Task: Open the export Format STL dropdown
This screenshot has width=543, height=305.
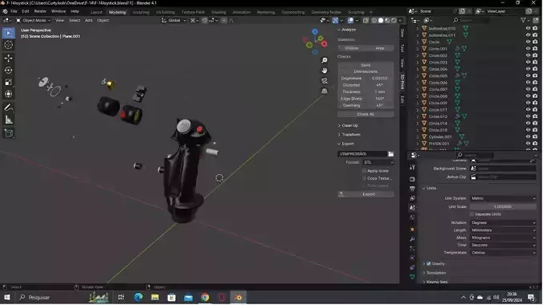Action: (x=378, y=162)
